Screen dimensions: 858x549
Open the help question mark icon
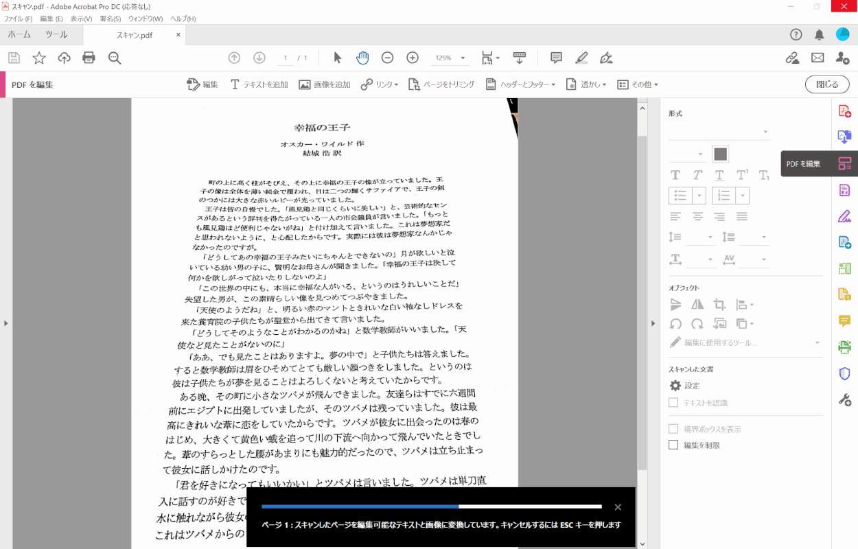(796, 34)
